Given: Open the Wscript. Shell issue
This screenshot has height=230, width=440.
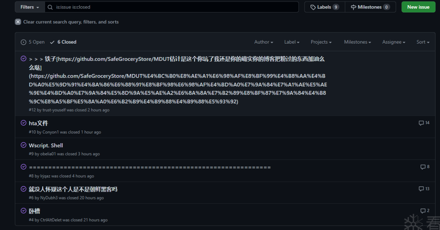Looking at the screenshot, I should pyautogui.click(x=46, y=145).
